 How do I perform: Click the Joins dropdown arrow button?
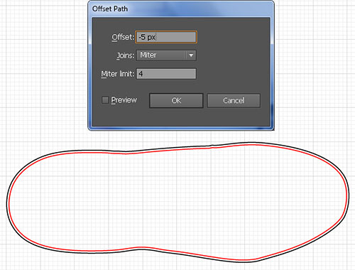point(191,55)
